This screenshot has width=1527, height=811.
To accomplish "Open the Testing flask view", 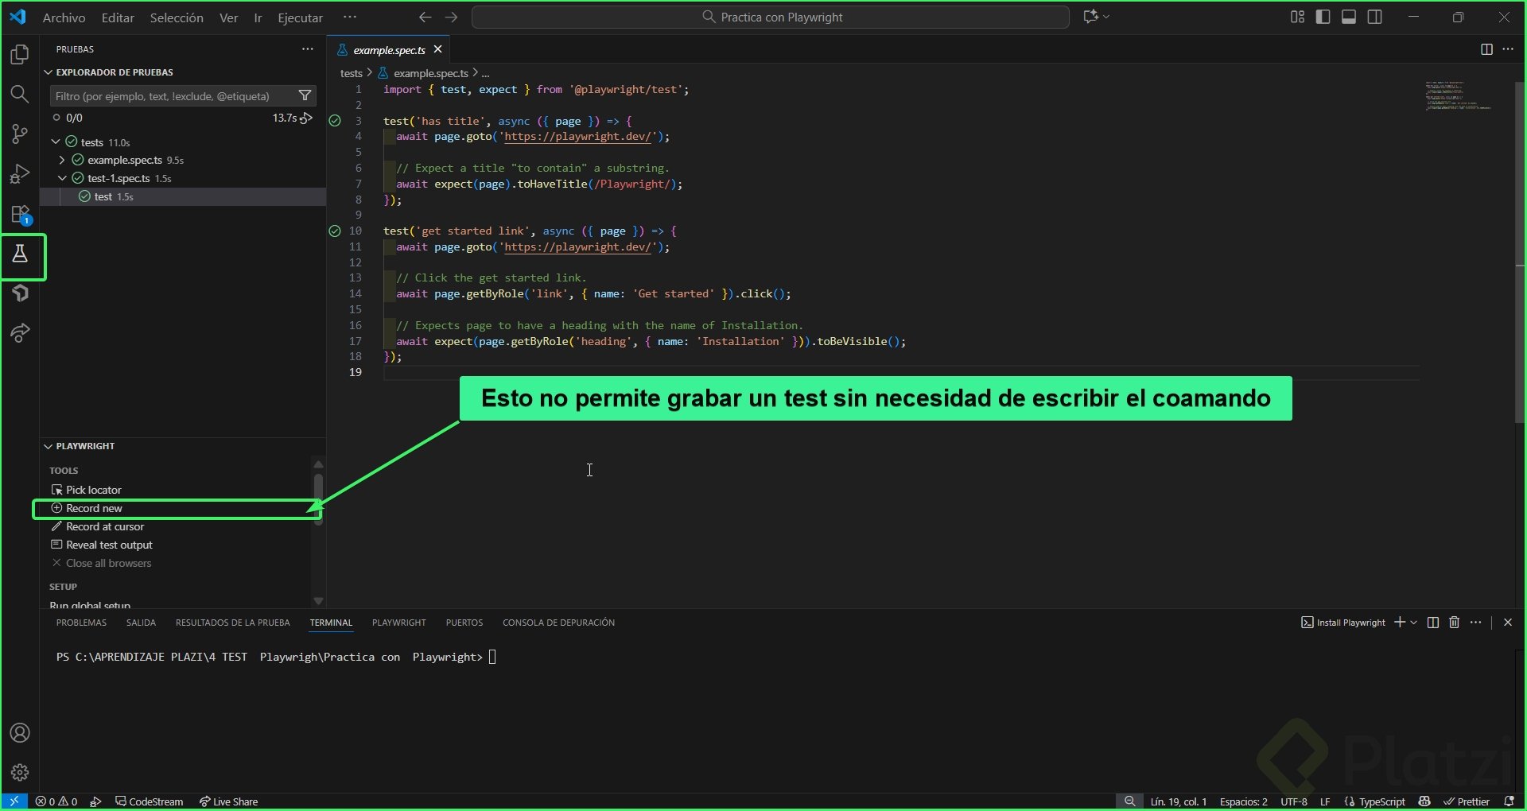I will 20,254.
